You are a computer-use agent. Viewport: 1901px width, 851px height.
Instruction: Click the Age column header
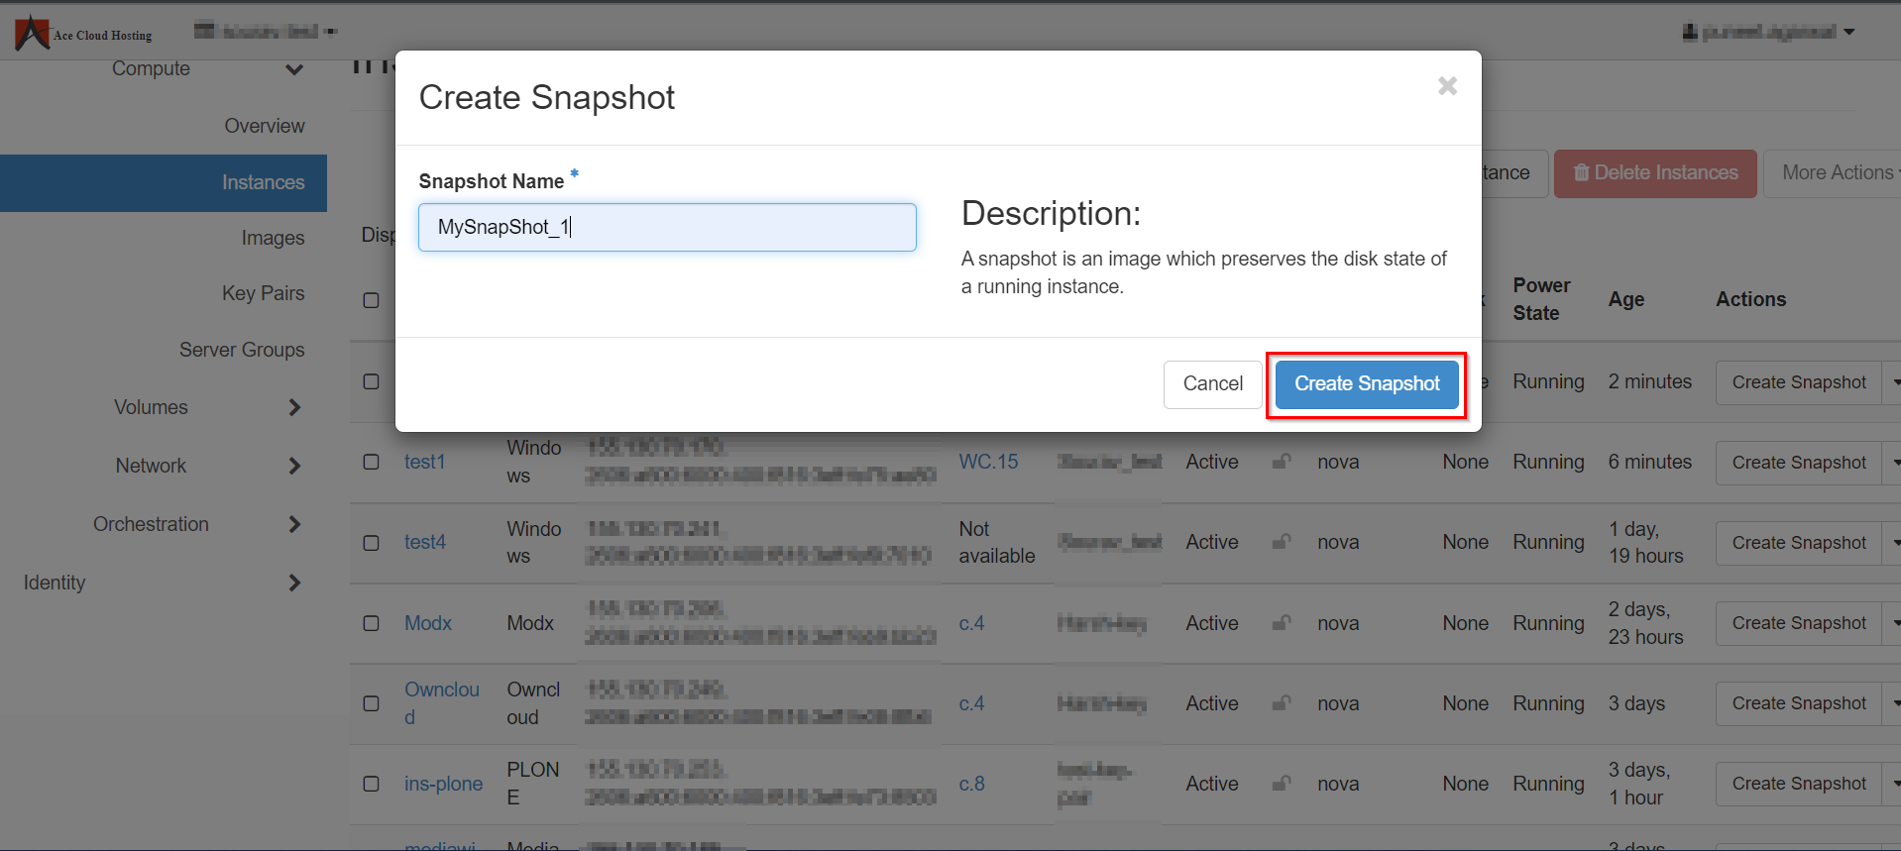1626,299
